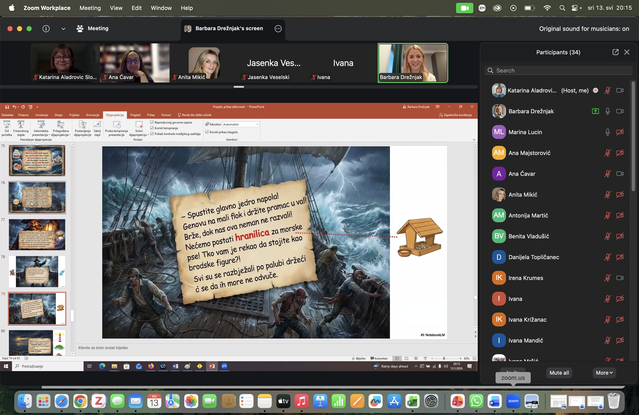Toggle Koristi tempiranje checkbox
Image resolution: width=639 pixels, height=415 pixels.
(x=152, y=128)
